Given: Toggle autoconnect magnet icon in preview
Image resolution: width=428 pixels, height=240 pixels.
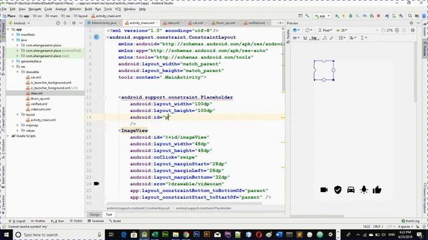Looking at the screenshot, I should 305,38.
